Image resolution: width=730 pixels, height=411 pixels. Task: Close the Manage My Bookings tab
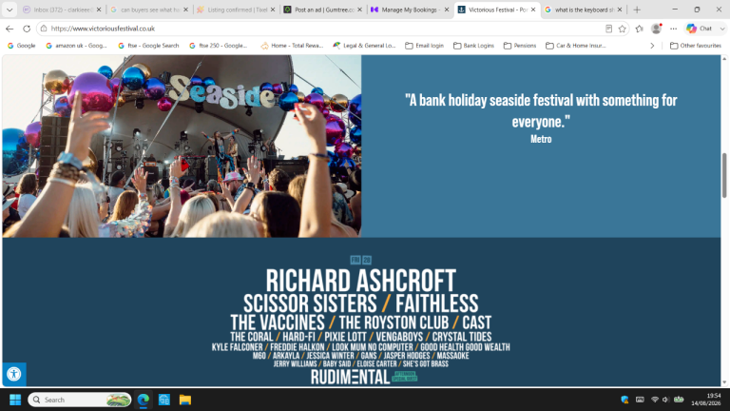click(x=447, y=10)
